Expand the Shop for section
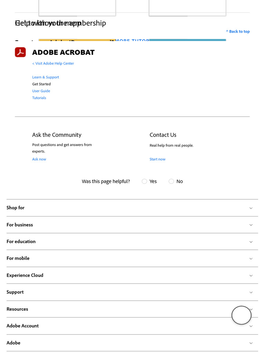The height and width of the screenshot is (353, 265). 132,208
